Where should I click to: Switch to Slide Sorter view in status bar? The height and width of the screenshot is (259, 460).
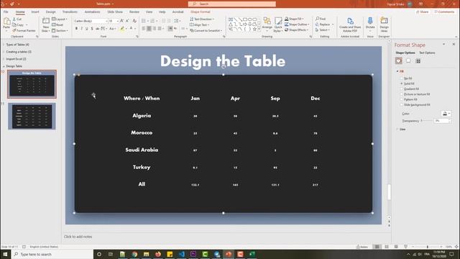[387, 247]
